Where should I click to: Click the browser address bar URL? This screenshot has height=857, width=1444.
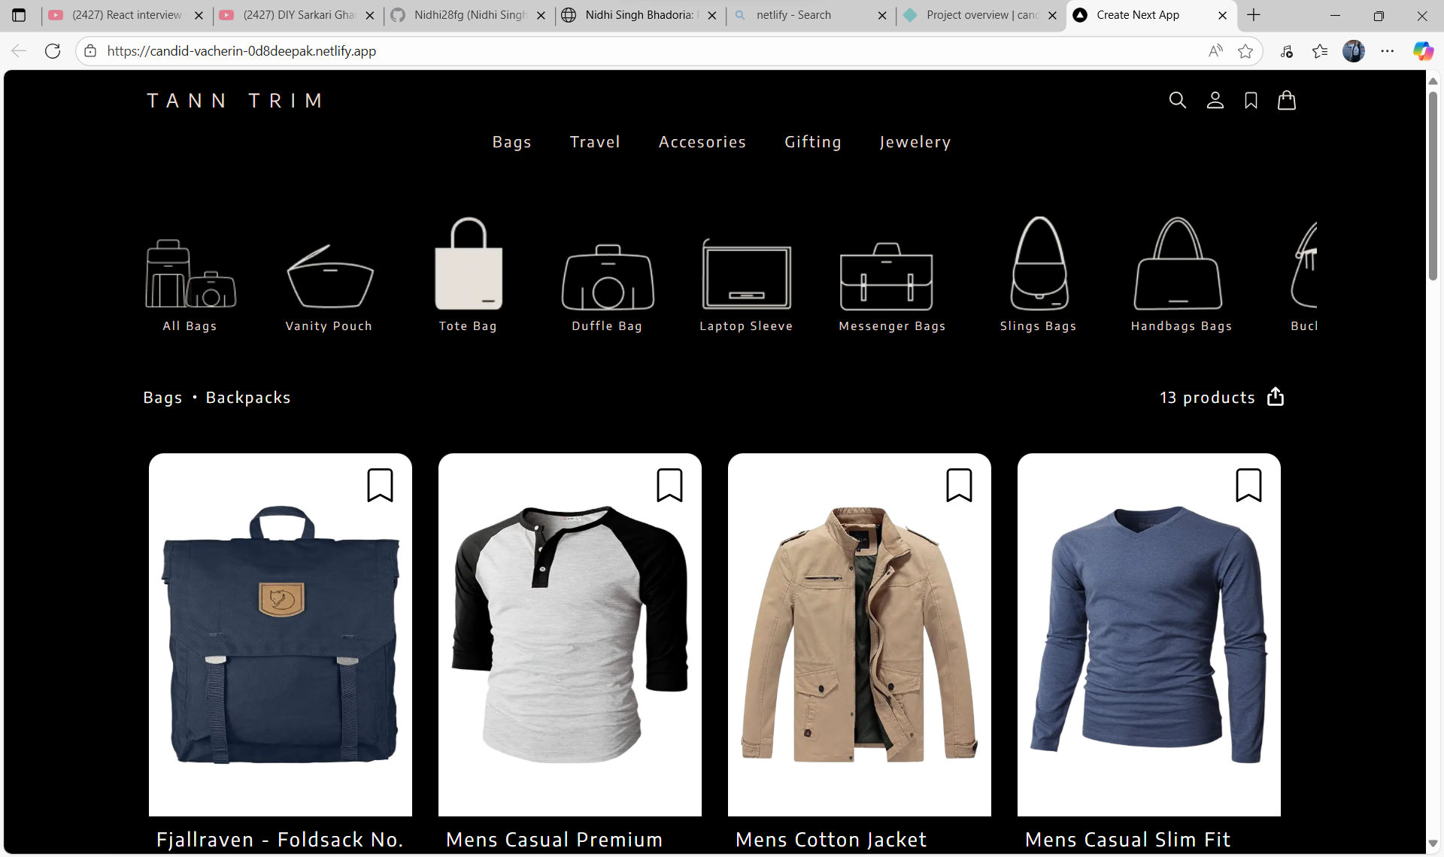[x=241, y=51]
